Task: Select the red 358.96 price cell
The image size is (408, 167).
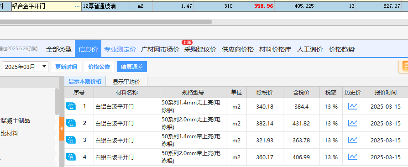Action: [x=254, y=6]
